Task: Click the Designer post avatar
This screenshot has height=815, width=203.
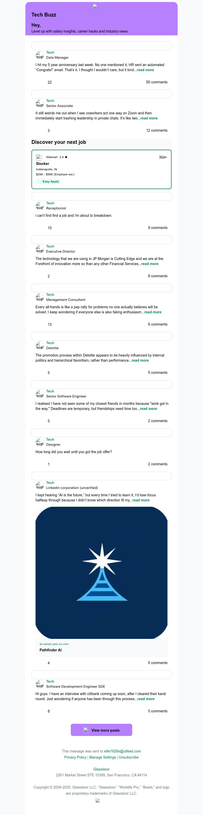Action: [40, 442]
